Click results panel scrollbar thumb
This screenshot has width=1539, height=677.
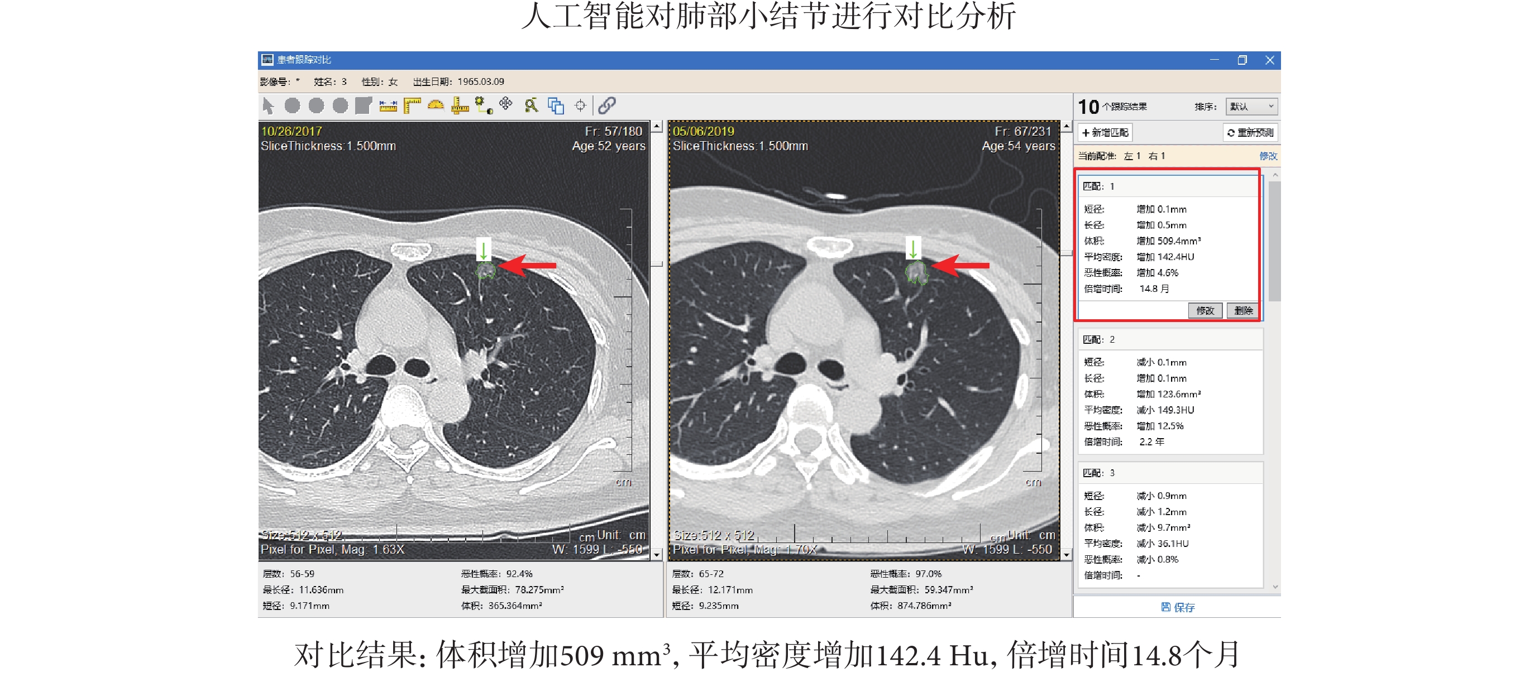click(x=1274, y=241)
